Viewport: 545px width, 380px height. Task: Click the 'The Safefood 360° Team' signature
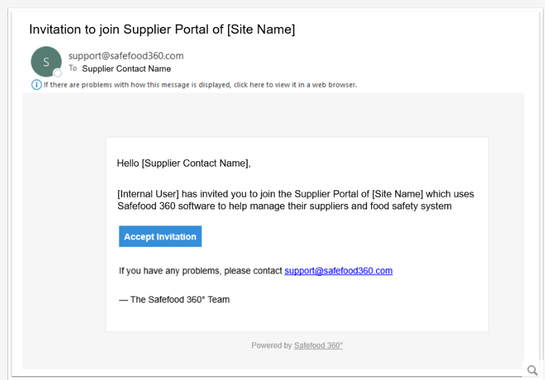coord(175,300)
